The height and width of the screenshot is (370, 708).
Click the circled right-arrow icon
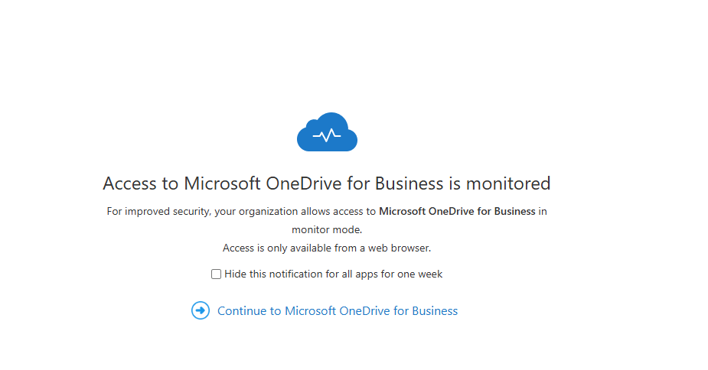pyautogui.click(x=201, y=310)
